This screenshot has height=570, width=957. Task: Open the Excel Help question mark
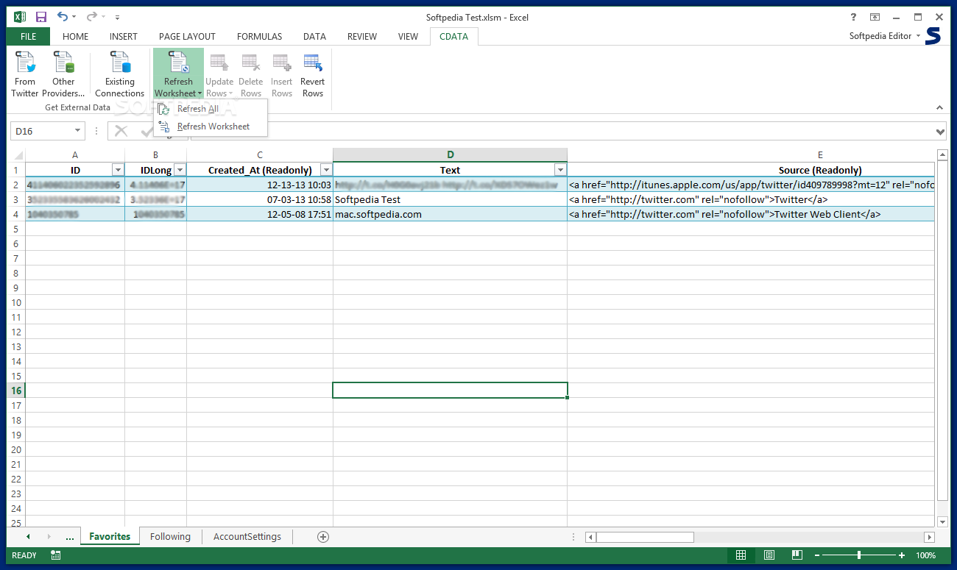pos(853,17)
